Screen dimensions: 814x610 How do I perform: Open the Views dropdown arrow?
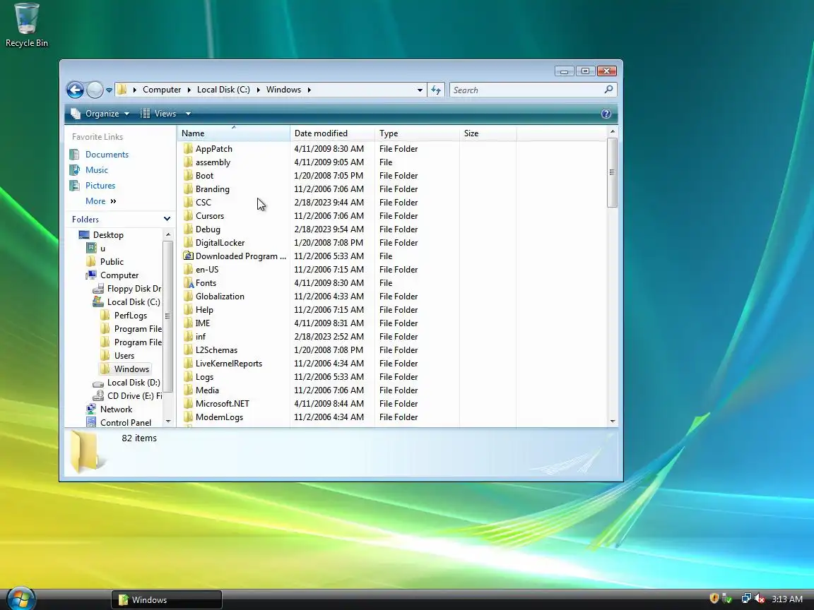point(188,114)
